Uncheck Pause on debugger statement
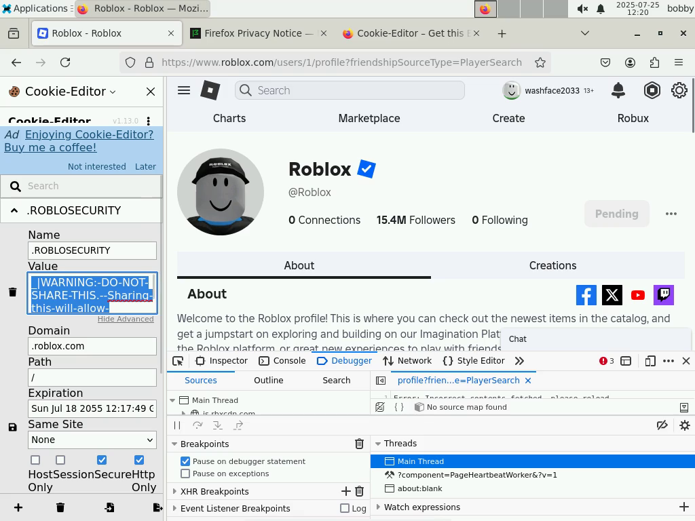695x521 pixels. (185, 461)
